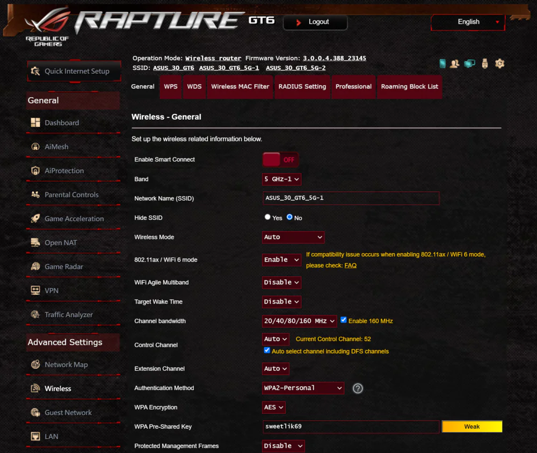Click the firmware version 3.0.0.4.388_23145 link

[x=334, y=58]
